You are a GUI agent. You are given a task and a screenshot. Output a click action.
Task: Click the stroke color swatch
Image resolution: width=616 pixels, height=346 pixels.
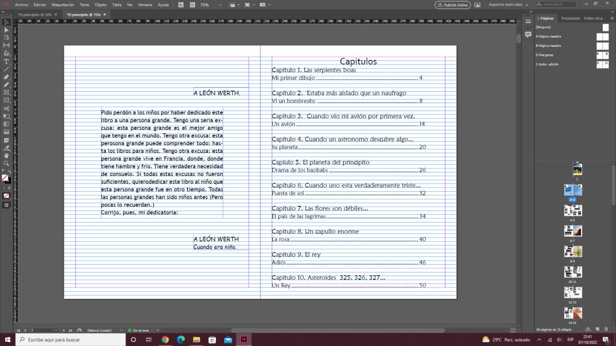click(x=9, y=181)
